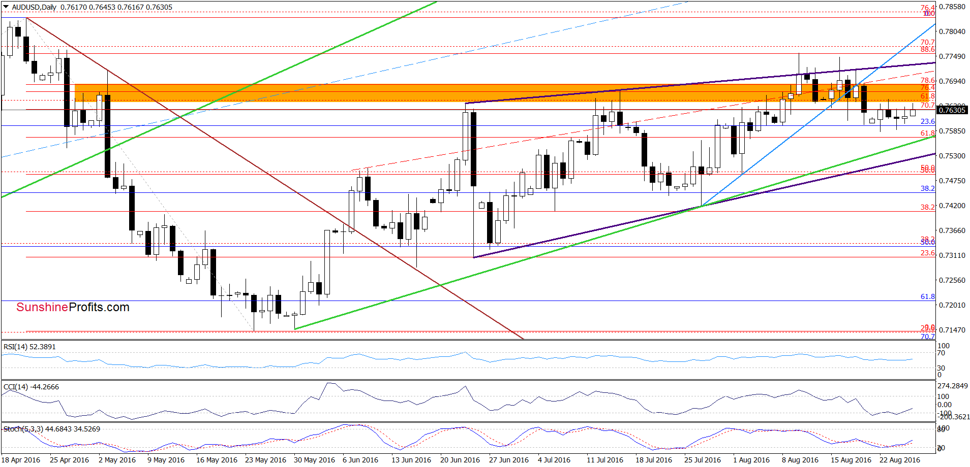Click the 0.75850 price axis label
Viewport: 970px width, 467px height.
[952, 131]
